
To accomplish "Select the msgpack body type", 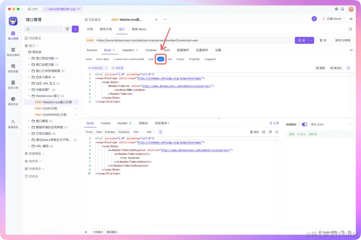I will tap(210, 59).
